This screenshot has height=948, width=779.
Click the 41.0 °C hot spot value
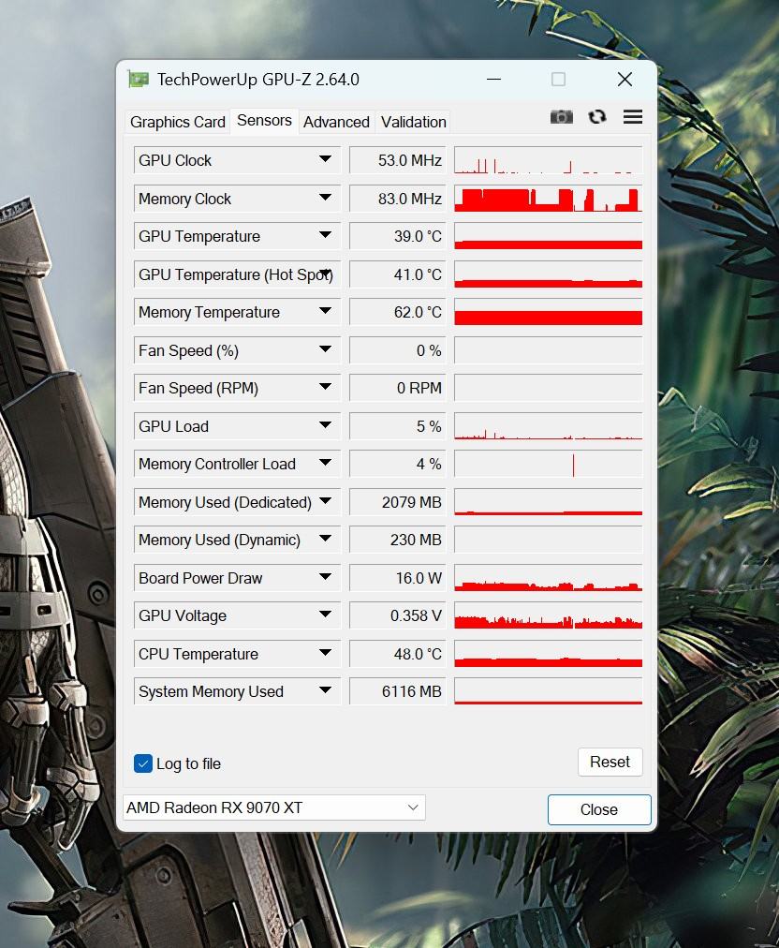coord(398,274)
